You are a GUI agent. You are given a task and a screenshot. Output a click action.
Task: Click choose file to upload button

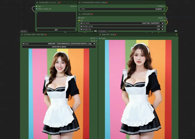pos(59,47)
